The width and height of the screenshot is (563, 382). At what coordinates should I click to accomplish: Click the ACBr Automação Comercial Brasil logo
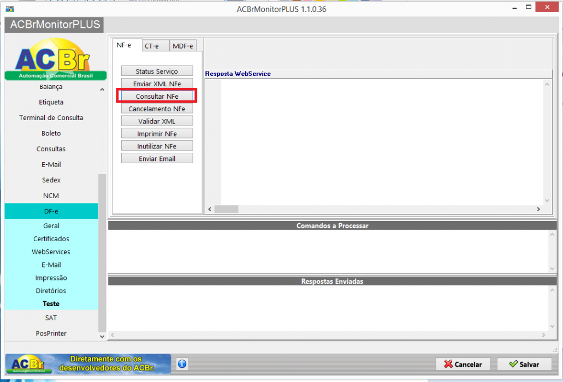pyautogui.click(x=56, y=59)
